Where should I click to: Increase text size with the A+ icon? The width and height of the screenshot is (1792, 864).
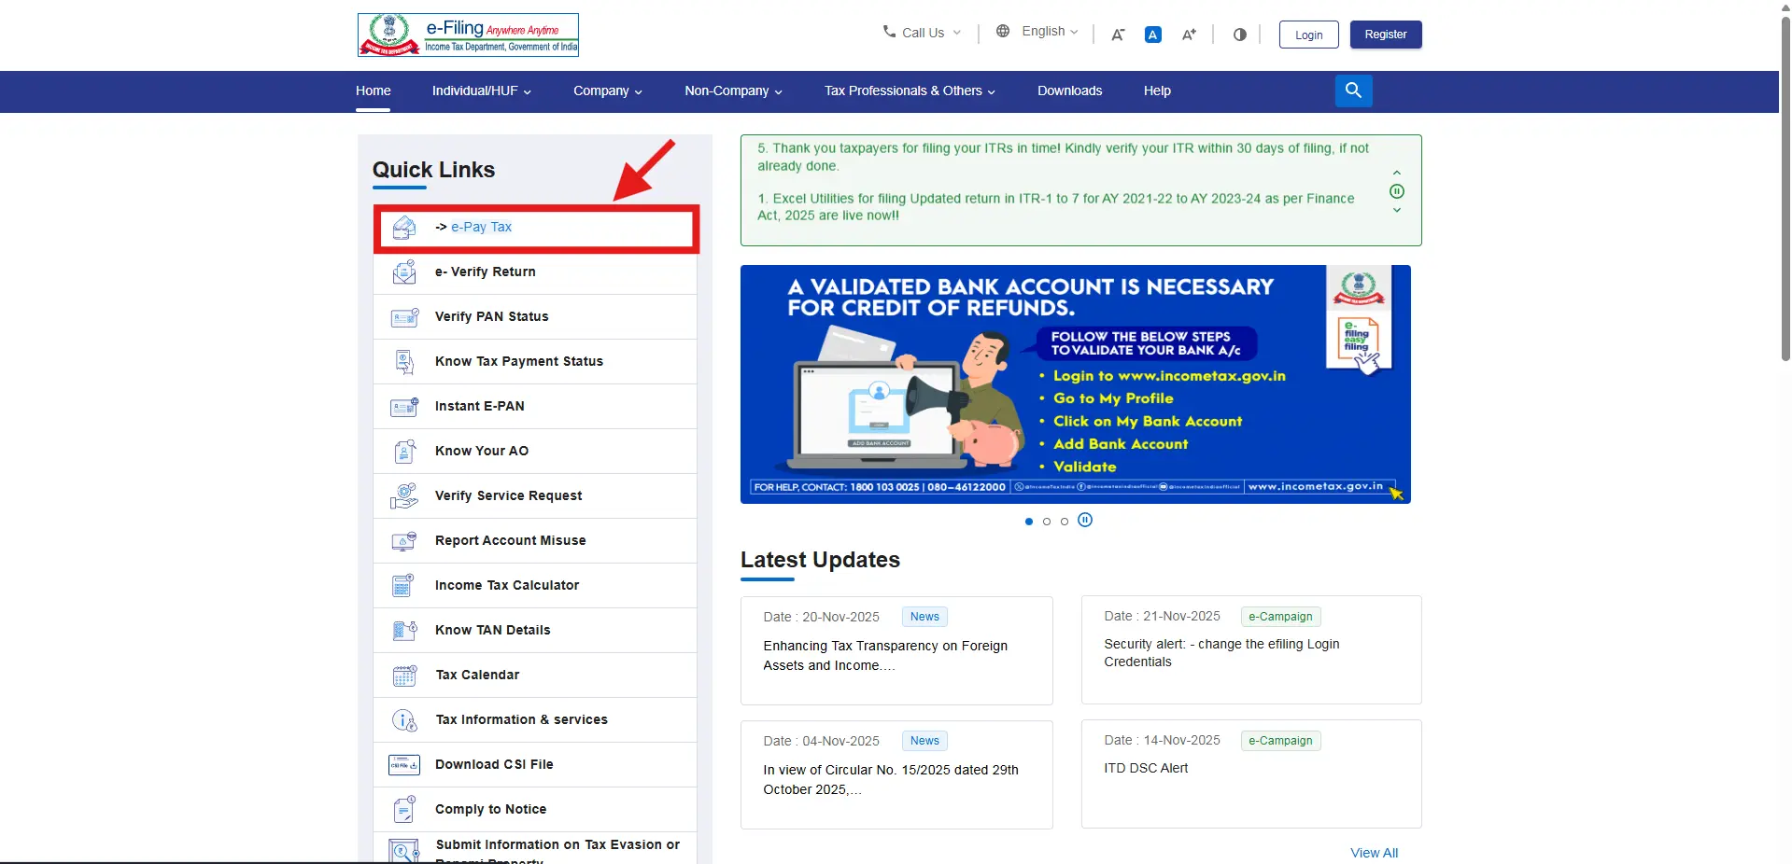pos(1188,35)
